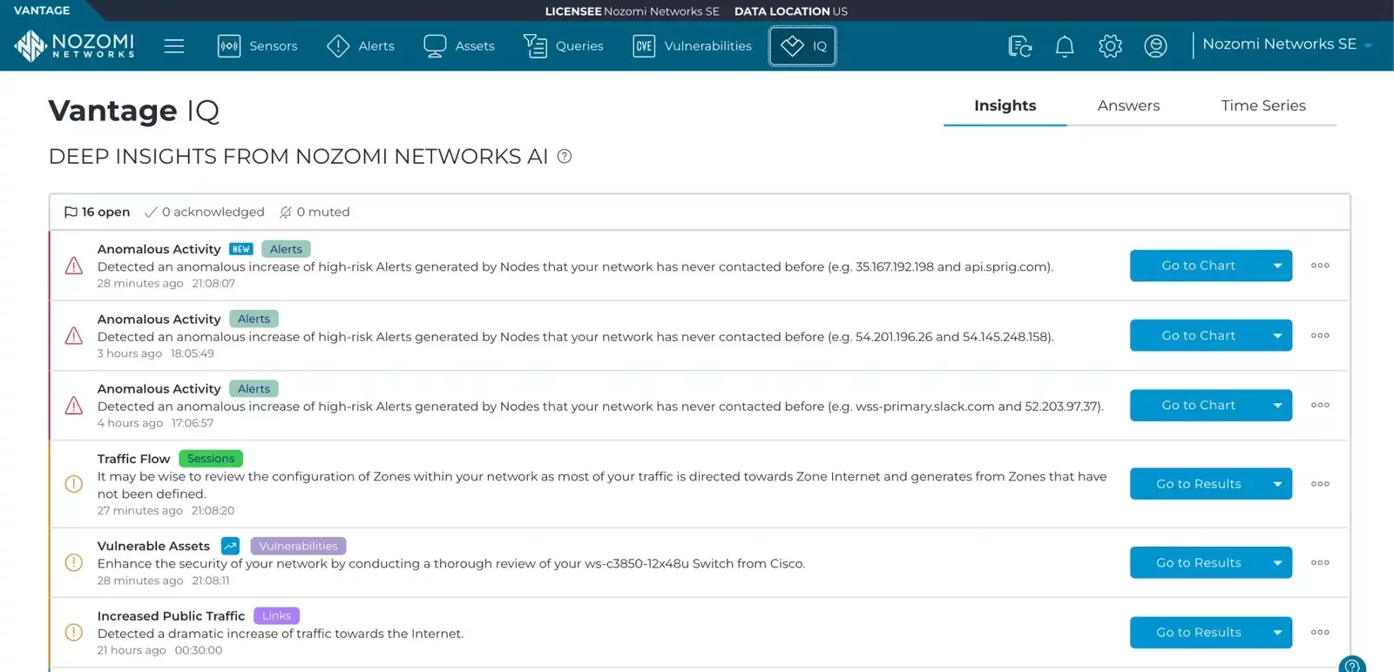Expand dropdown arrow on first Go to Chart
1394x672 pixels.
point(1277,265)
